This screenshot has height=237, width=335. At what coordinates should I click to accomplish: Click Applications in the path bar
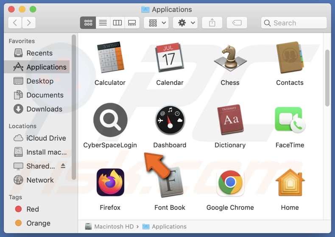164,226
